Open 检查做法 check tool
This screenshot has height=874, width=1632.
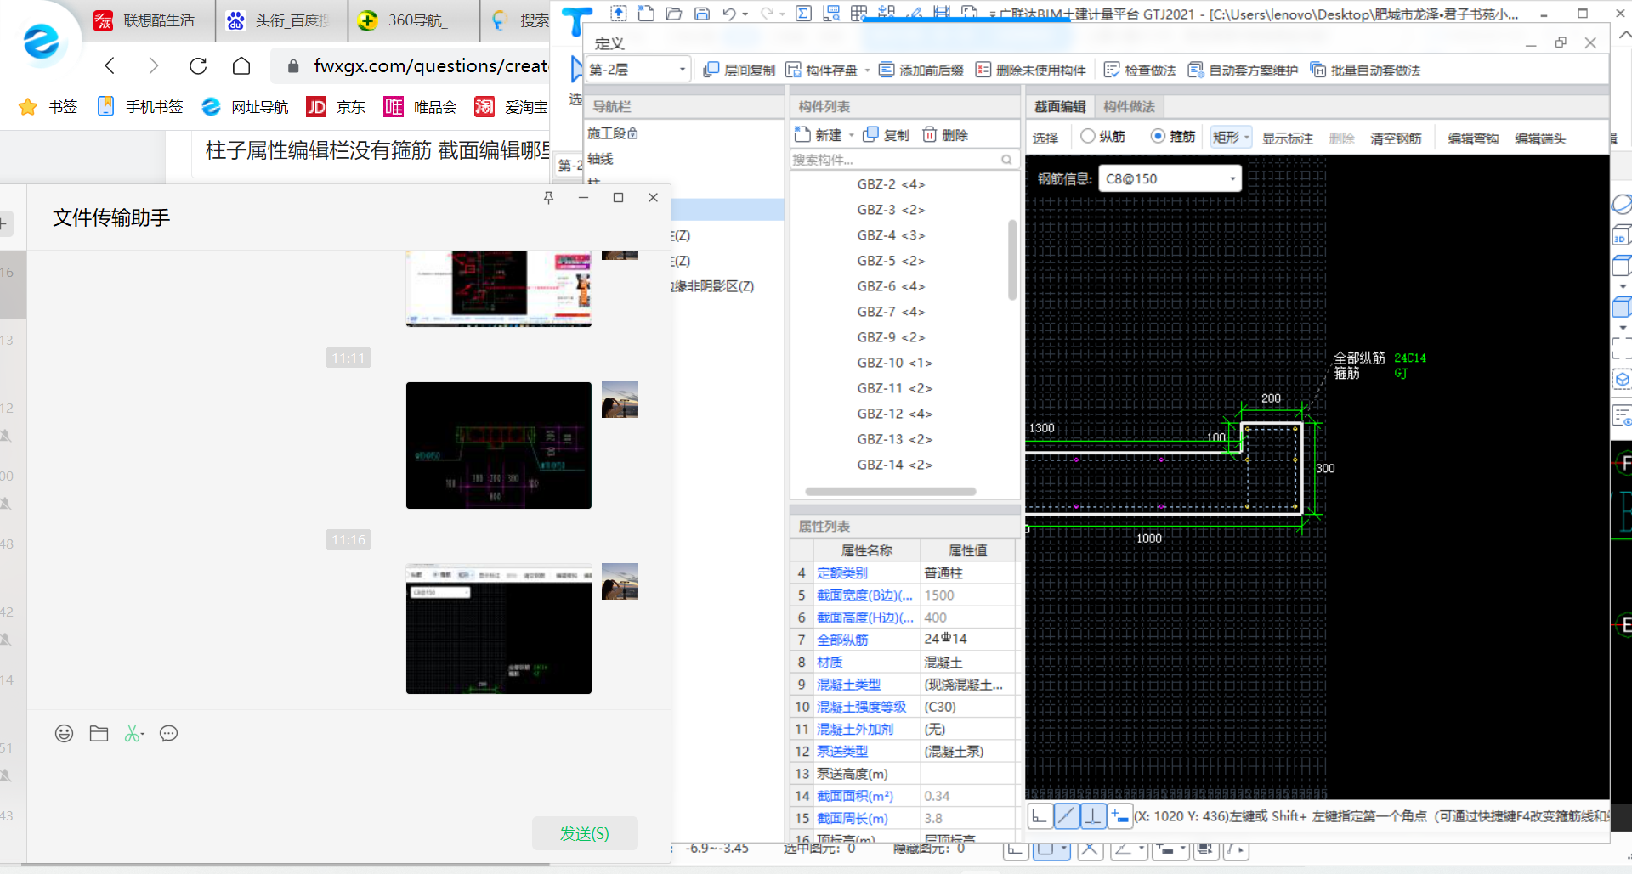click(x=1140, y=70)
